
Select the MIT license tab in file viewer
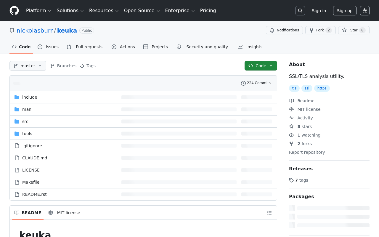pos(64,213)
